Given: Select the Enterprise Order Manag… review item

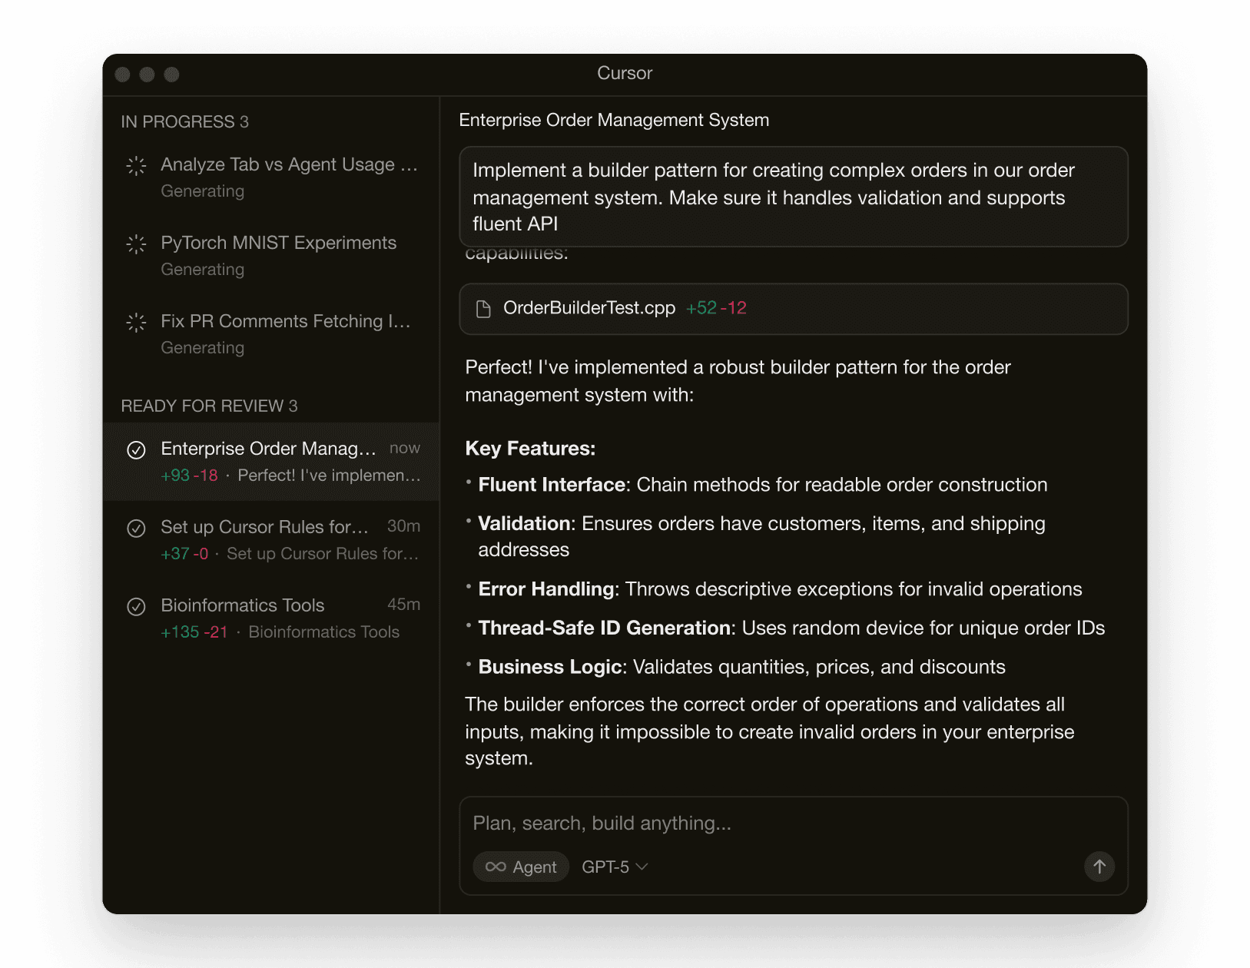Looking at the screenshot, I should pyautogui.click(x=271, y=462).
